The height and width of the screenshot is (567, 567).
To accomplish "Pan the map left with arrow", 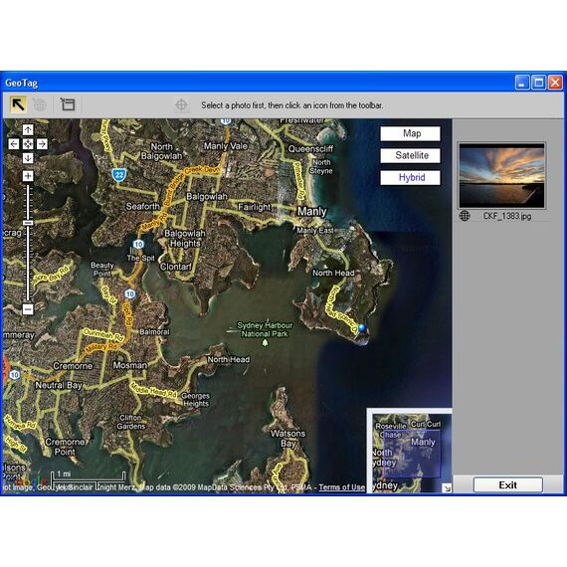I will pyautogui.click(x=13, y=144).
